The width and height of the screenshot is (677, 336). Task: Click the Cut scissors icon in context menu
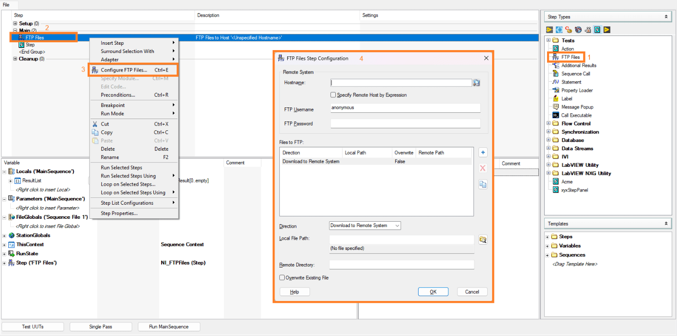[95, 124]
